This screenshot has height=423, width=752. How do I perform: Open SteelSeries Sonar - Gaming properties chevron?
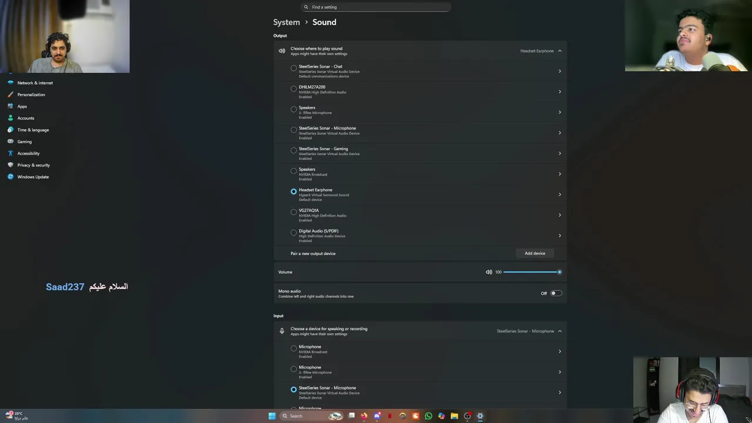tap(559, 153)
